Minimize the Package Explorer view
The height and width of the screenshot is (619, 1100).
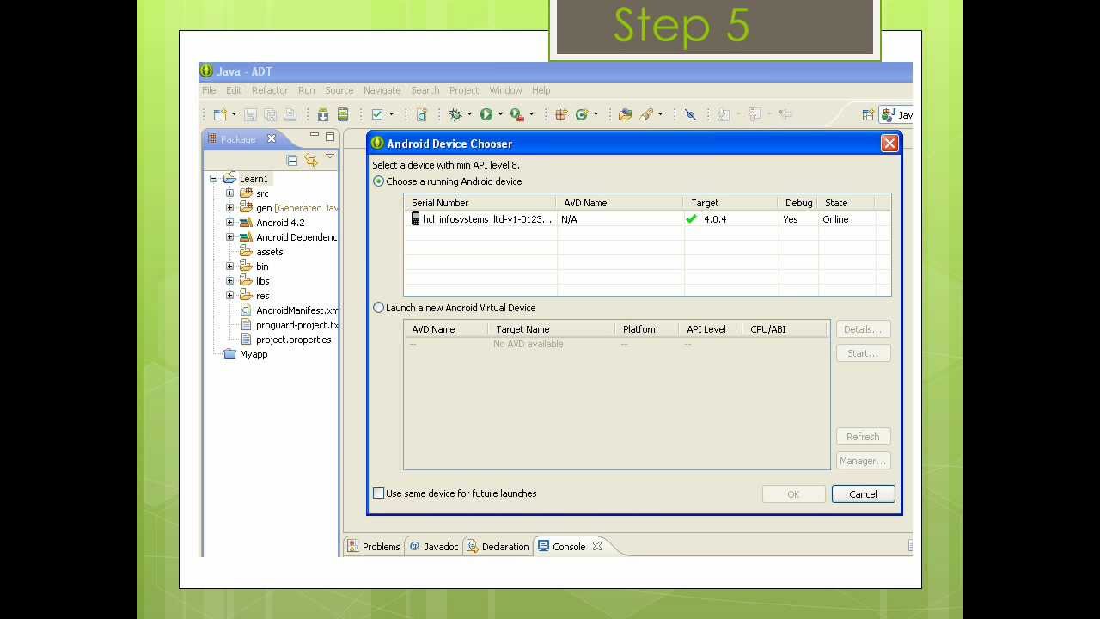click(315, 136)
